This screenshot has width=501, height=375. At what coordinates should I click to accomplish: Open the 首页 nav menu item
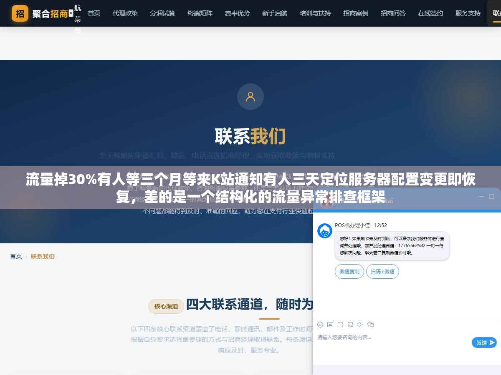(94, 13)
